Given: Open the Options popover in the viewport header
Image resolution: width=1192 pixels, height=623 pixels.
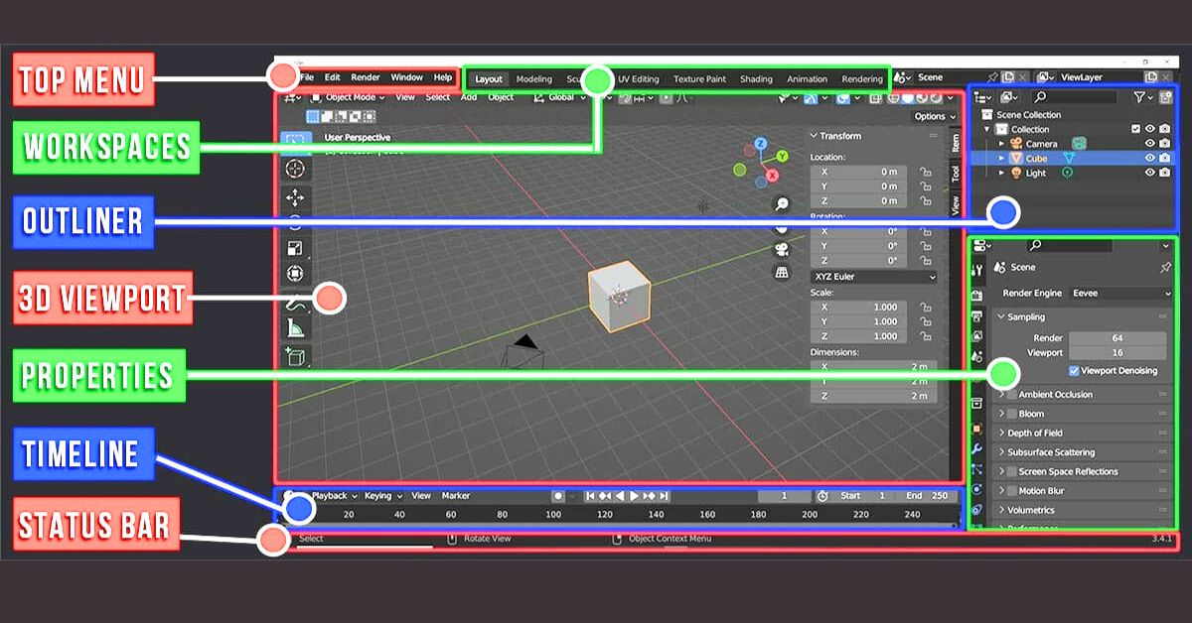Looking at the screenshot, I should [x=932, y=116].
